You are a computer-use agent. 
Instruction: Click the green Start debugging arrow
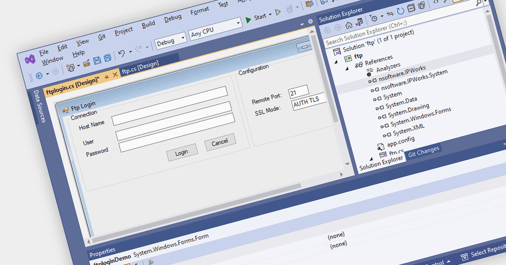tap(248, 19)
